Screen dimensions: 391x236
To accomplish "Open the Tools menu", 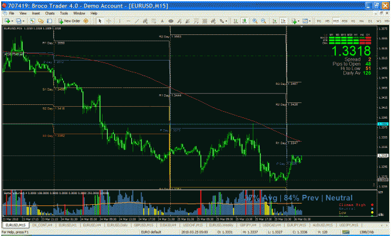I will (64, 13).
